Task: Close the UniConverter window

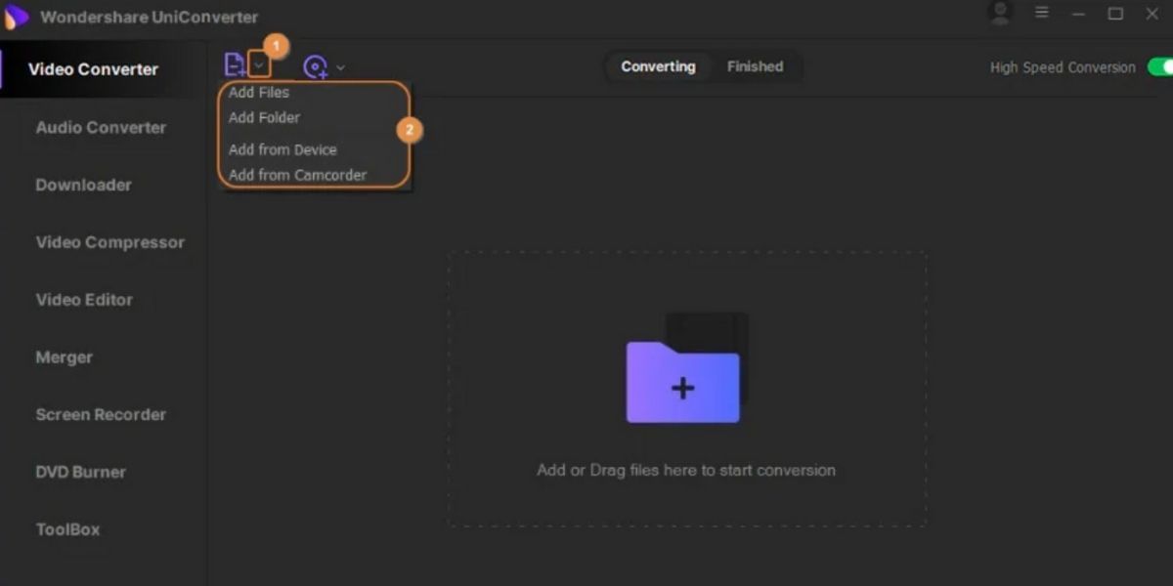Action: [x=1151, y=14]
